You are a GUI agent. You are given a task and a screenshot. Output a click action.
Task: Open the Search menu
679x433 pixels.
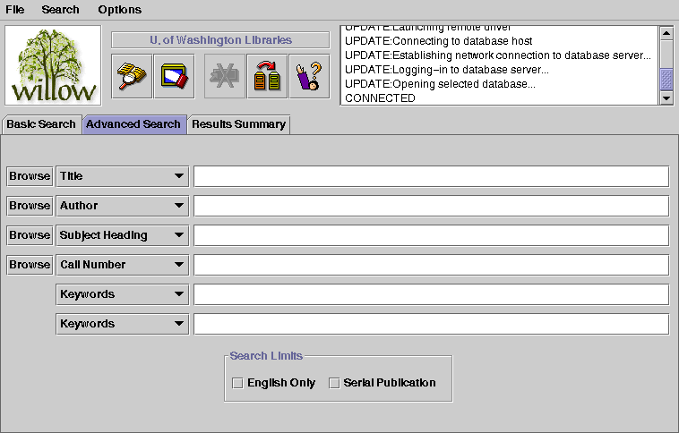pos(60,10)
